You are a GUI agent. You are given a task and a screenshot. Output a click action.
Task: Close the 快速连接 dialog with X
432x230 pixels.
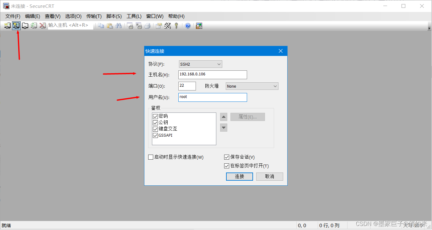281,51
